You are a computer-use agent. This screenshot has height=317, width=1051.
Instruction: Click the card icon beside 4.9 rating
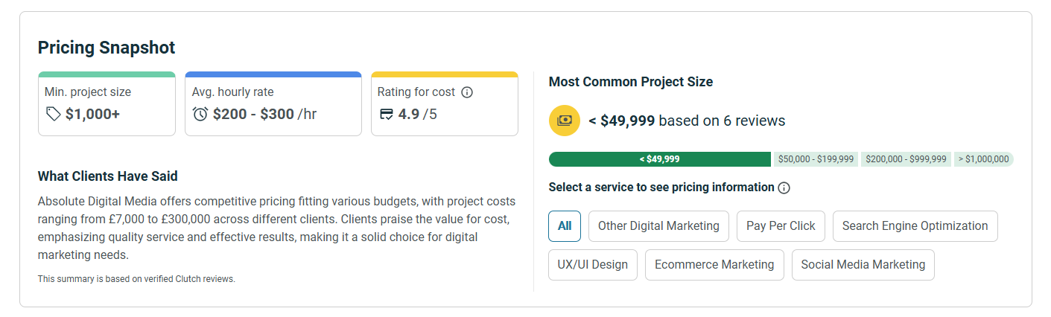coord(386,114)
